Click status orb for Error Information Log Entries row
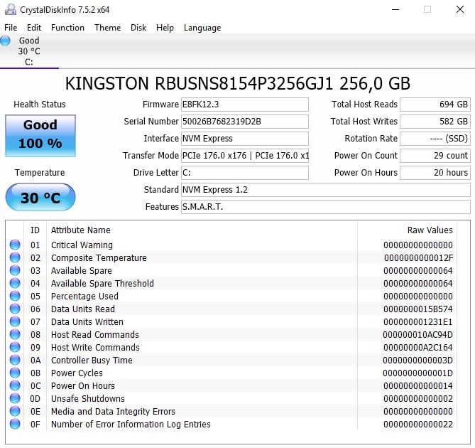The height and width of the screenshot is (448, 475). pos(15,424)
